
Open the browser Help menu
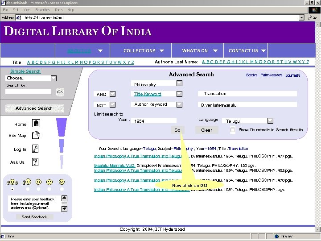coord(70,10)
